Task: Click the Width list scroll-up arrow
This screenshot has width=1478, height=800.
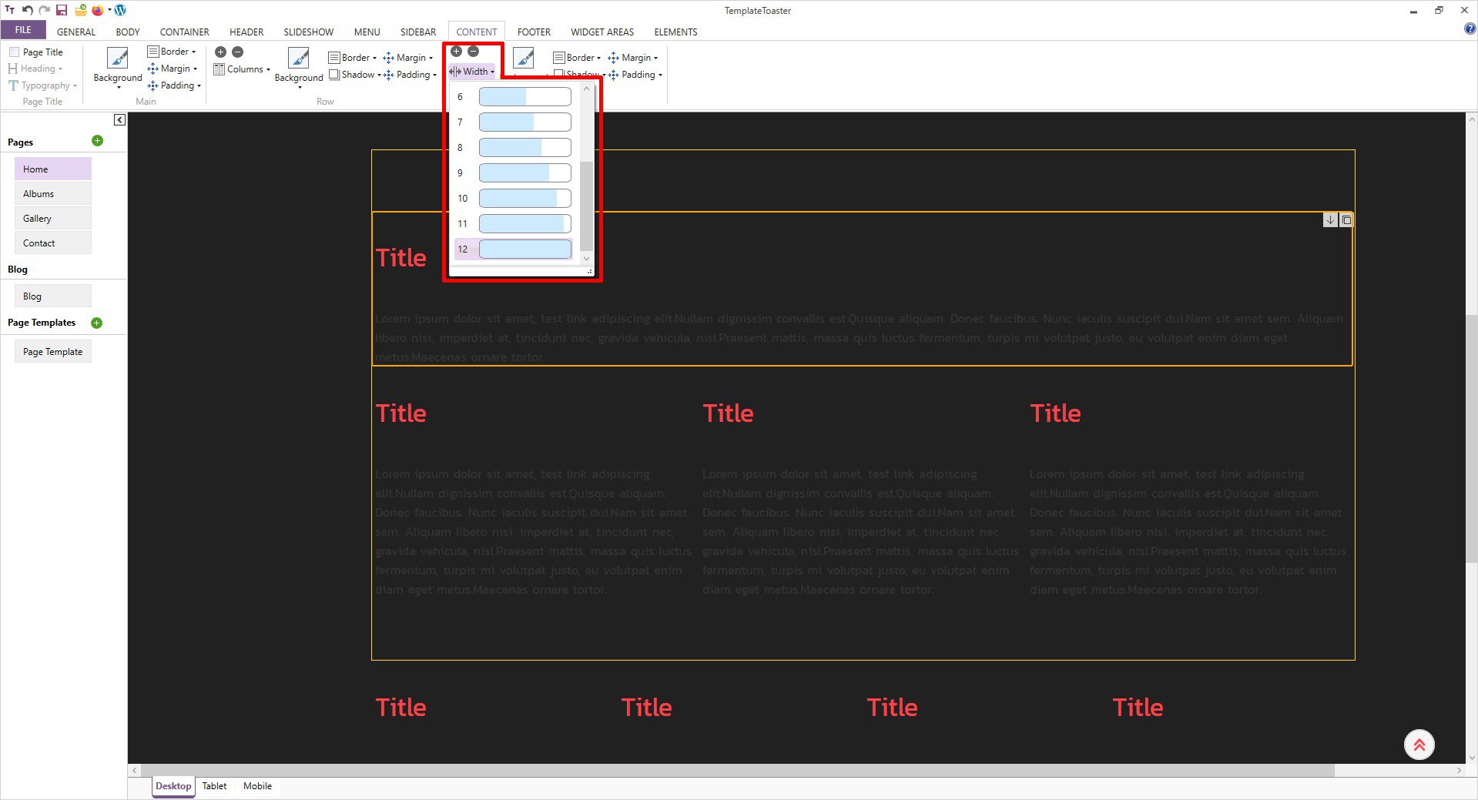Action: pyautogui.click(x=586, y=89)
